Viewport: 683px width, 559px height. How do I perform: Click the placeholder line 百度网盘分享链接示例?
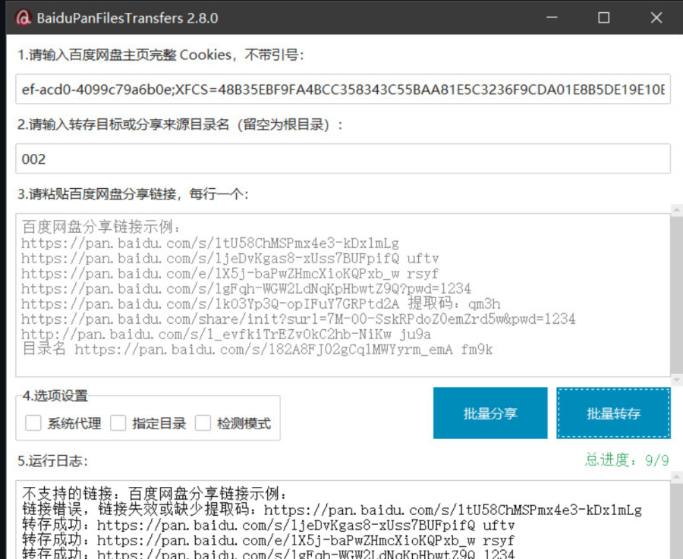click(x=101, y=227)
